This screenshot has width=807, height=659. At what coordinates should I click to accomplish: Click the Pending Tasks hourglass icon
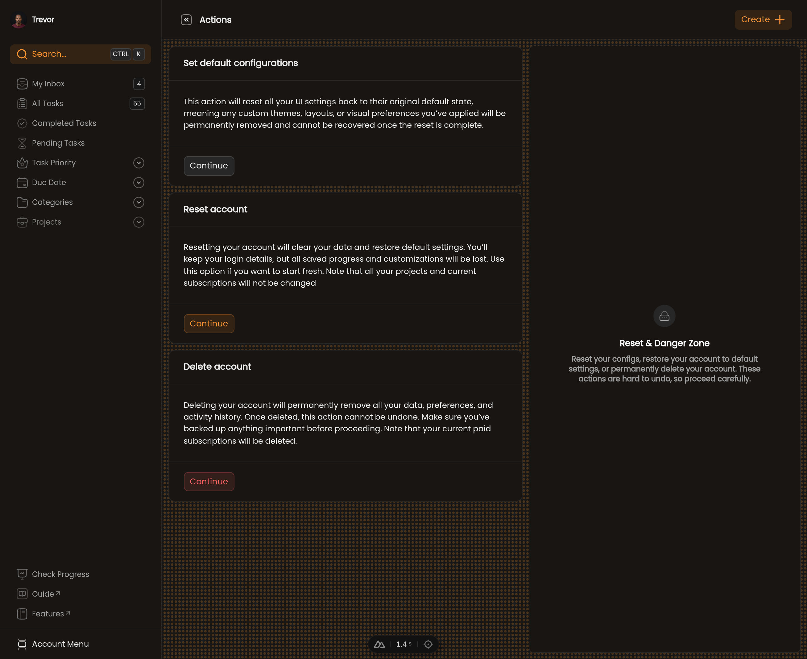pos(22,143)
